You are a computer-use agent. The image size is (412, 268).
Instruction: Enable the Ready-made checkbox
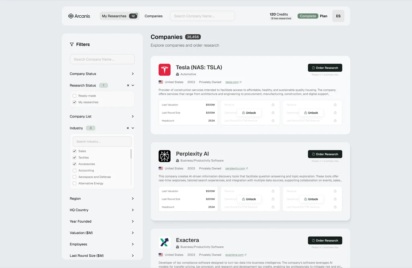74,96
